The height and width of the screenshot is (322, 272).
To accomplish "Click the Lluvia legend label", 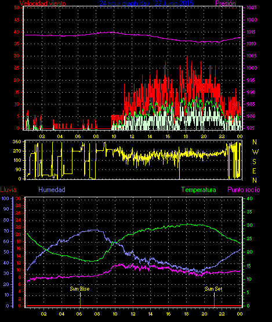I will [x=9, y=190].
